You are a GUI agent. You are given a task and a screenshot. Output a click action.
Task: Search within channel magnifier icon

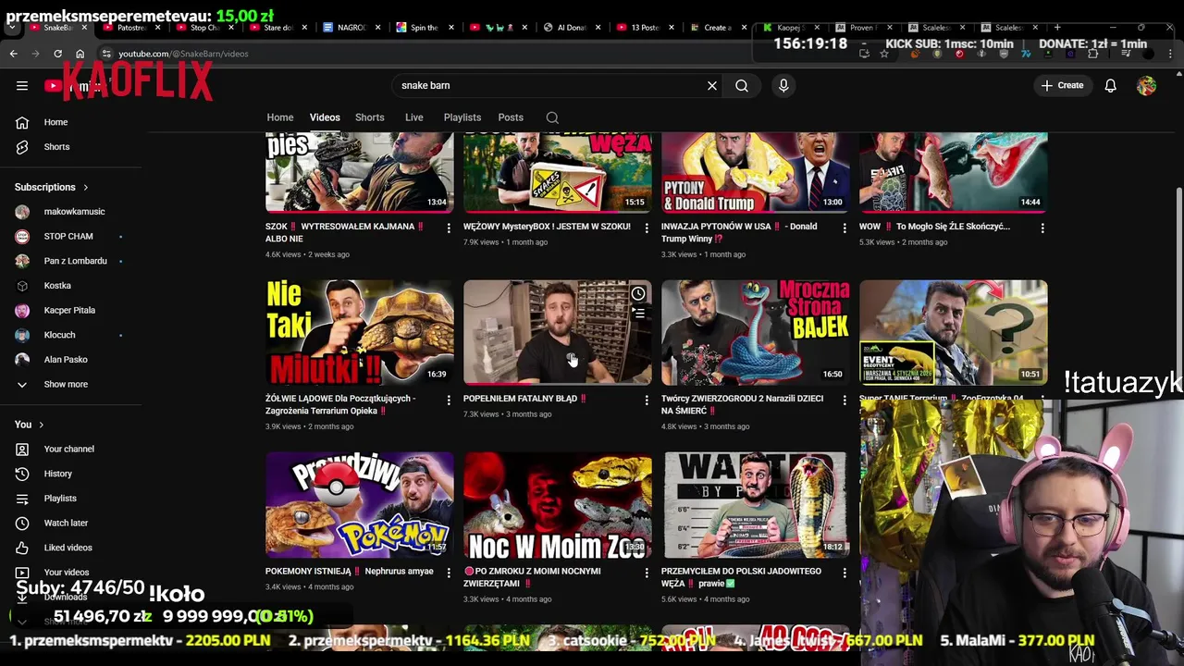552,117
